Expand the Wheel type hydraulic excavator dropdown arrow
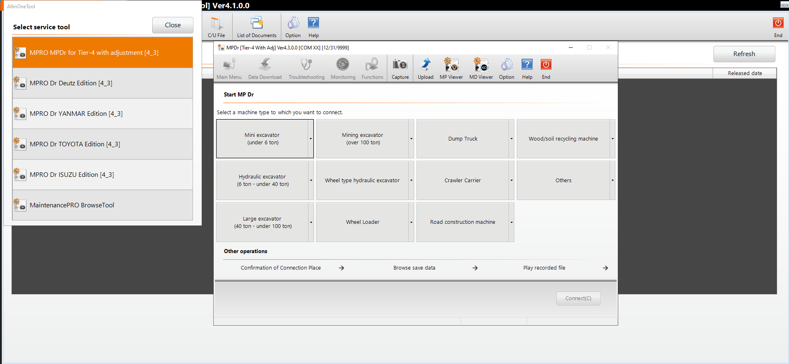Screen dimensions: 789x364 tap(411, 181)
